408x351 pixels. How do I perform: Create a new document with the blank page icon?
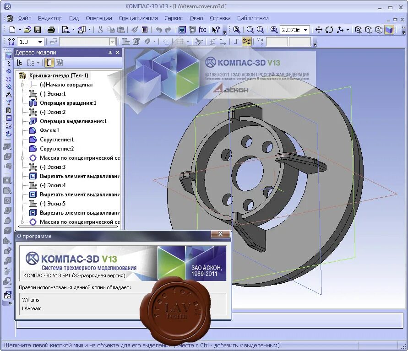coord(12,30)
